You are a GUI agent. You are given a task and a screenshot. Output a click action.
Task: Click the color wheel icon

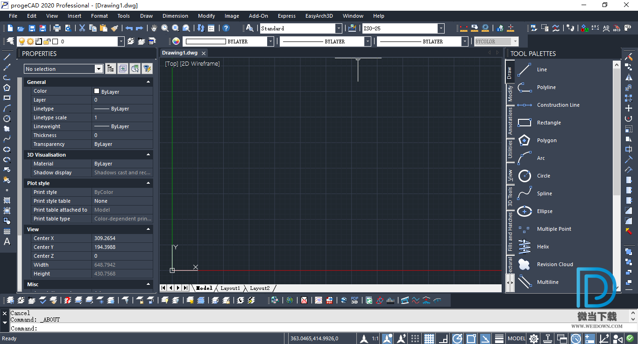[176, 41]
